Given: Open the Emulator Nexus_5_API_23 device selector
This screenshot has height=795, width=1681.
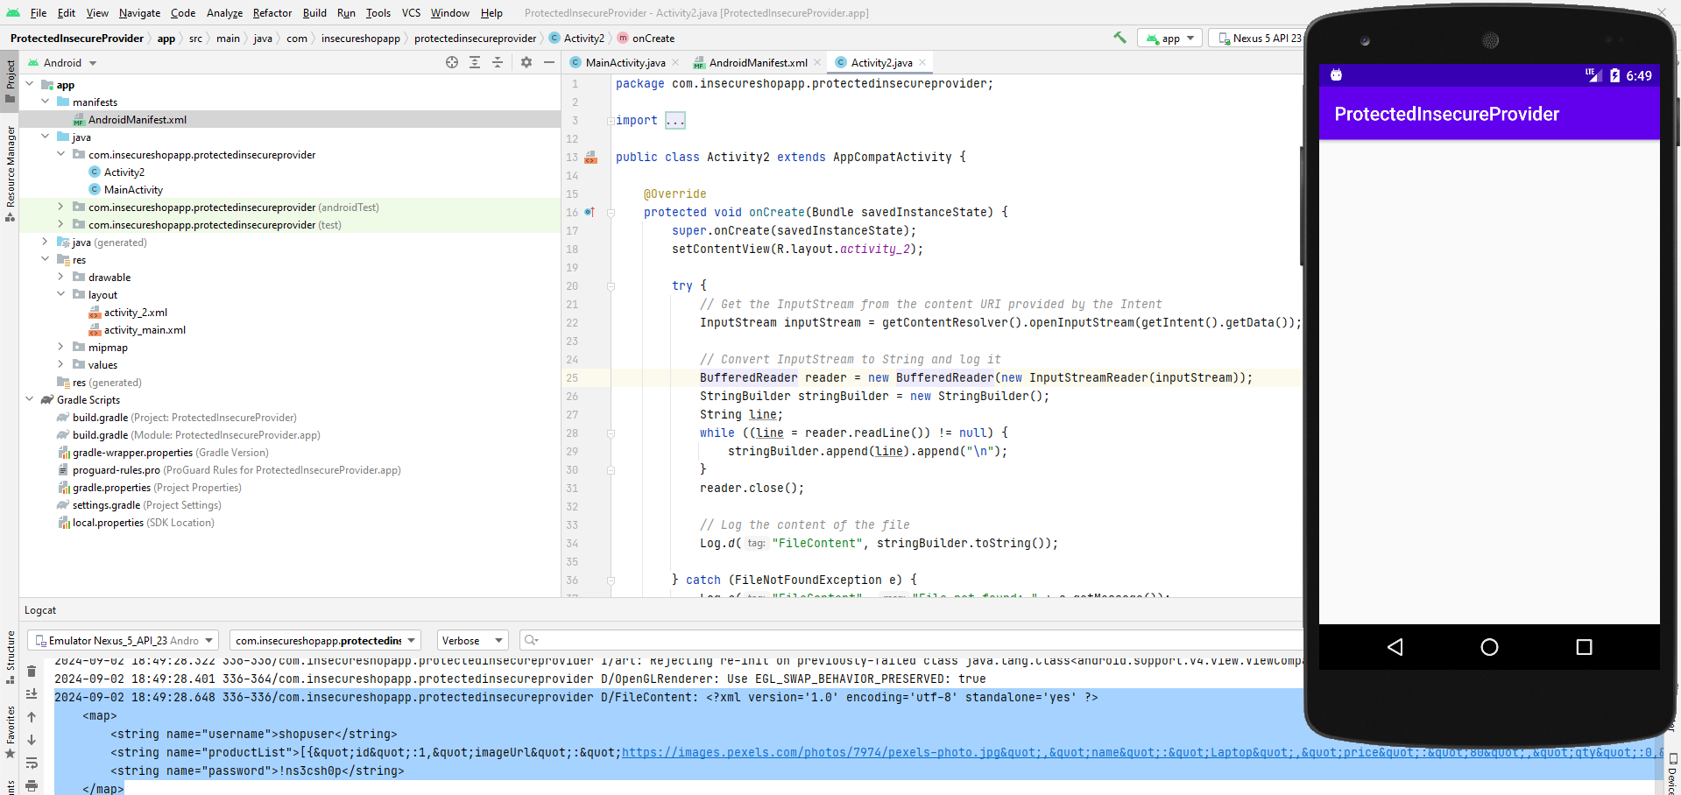Looking at the screenshot, I should (123, 640).
